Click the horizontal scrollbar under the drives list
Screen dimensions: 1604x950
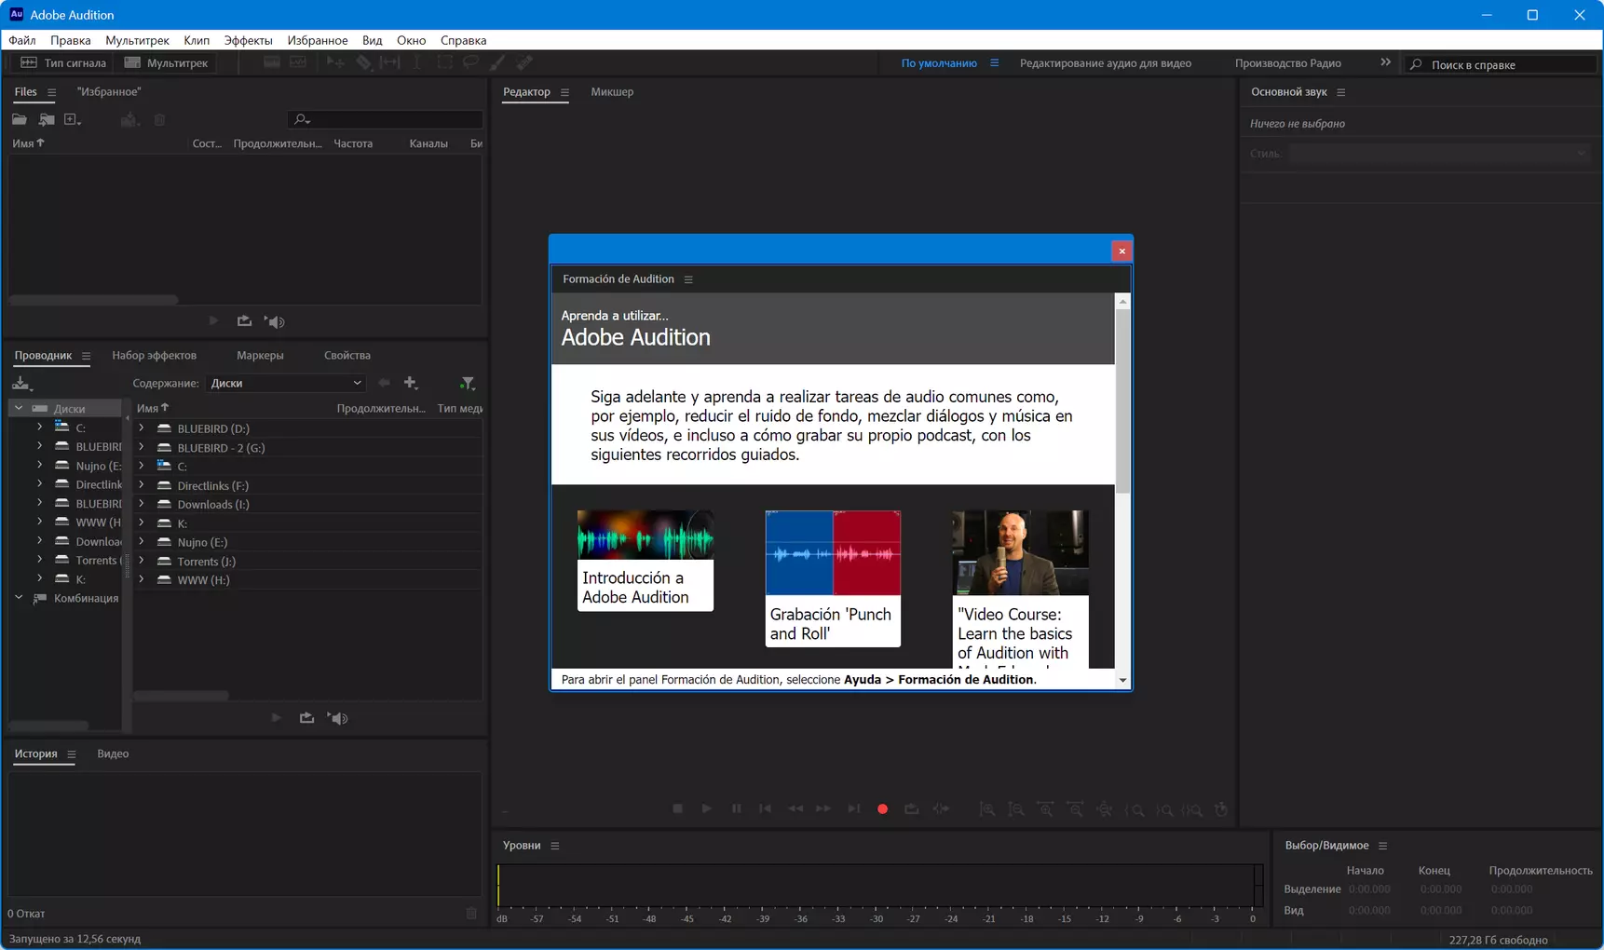[x=181, y=696]
